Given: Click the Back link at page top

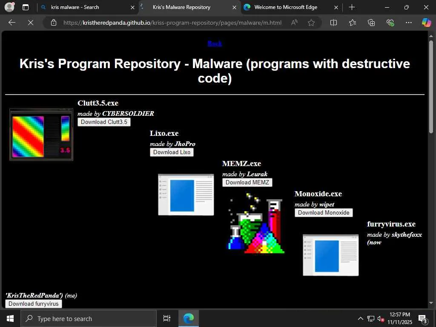Looking at the screenshot, I should point(215,43).
